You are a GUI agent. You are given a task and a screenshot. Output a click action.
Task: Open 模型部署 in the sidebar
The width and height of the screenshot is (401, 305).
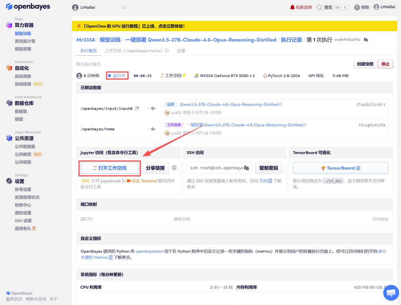[x=23, y=49]
